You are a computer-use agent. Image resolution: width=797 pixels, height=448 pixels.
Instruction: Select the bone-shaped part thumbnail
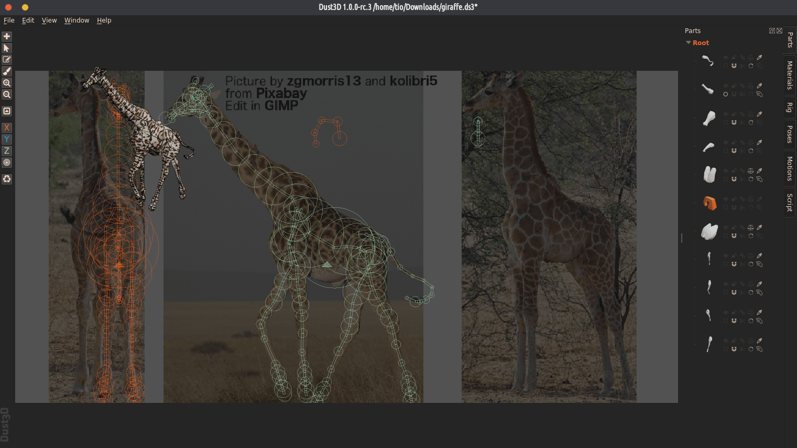point(708,89)
